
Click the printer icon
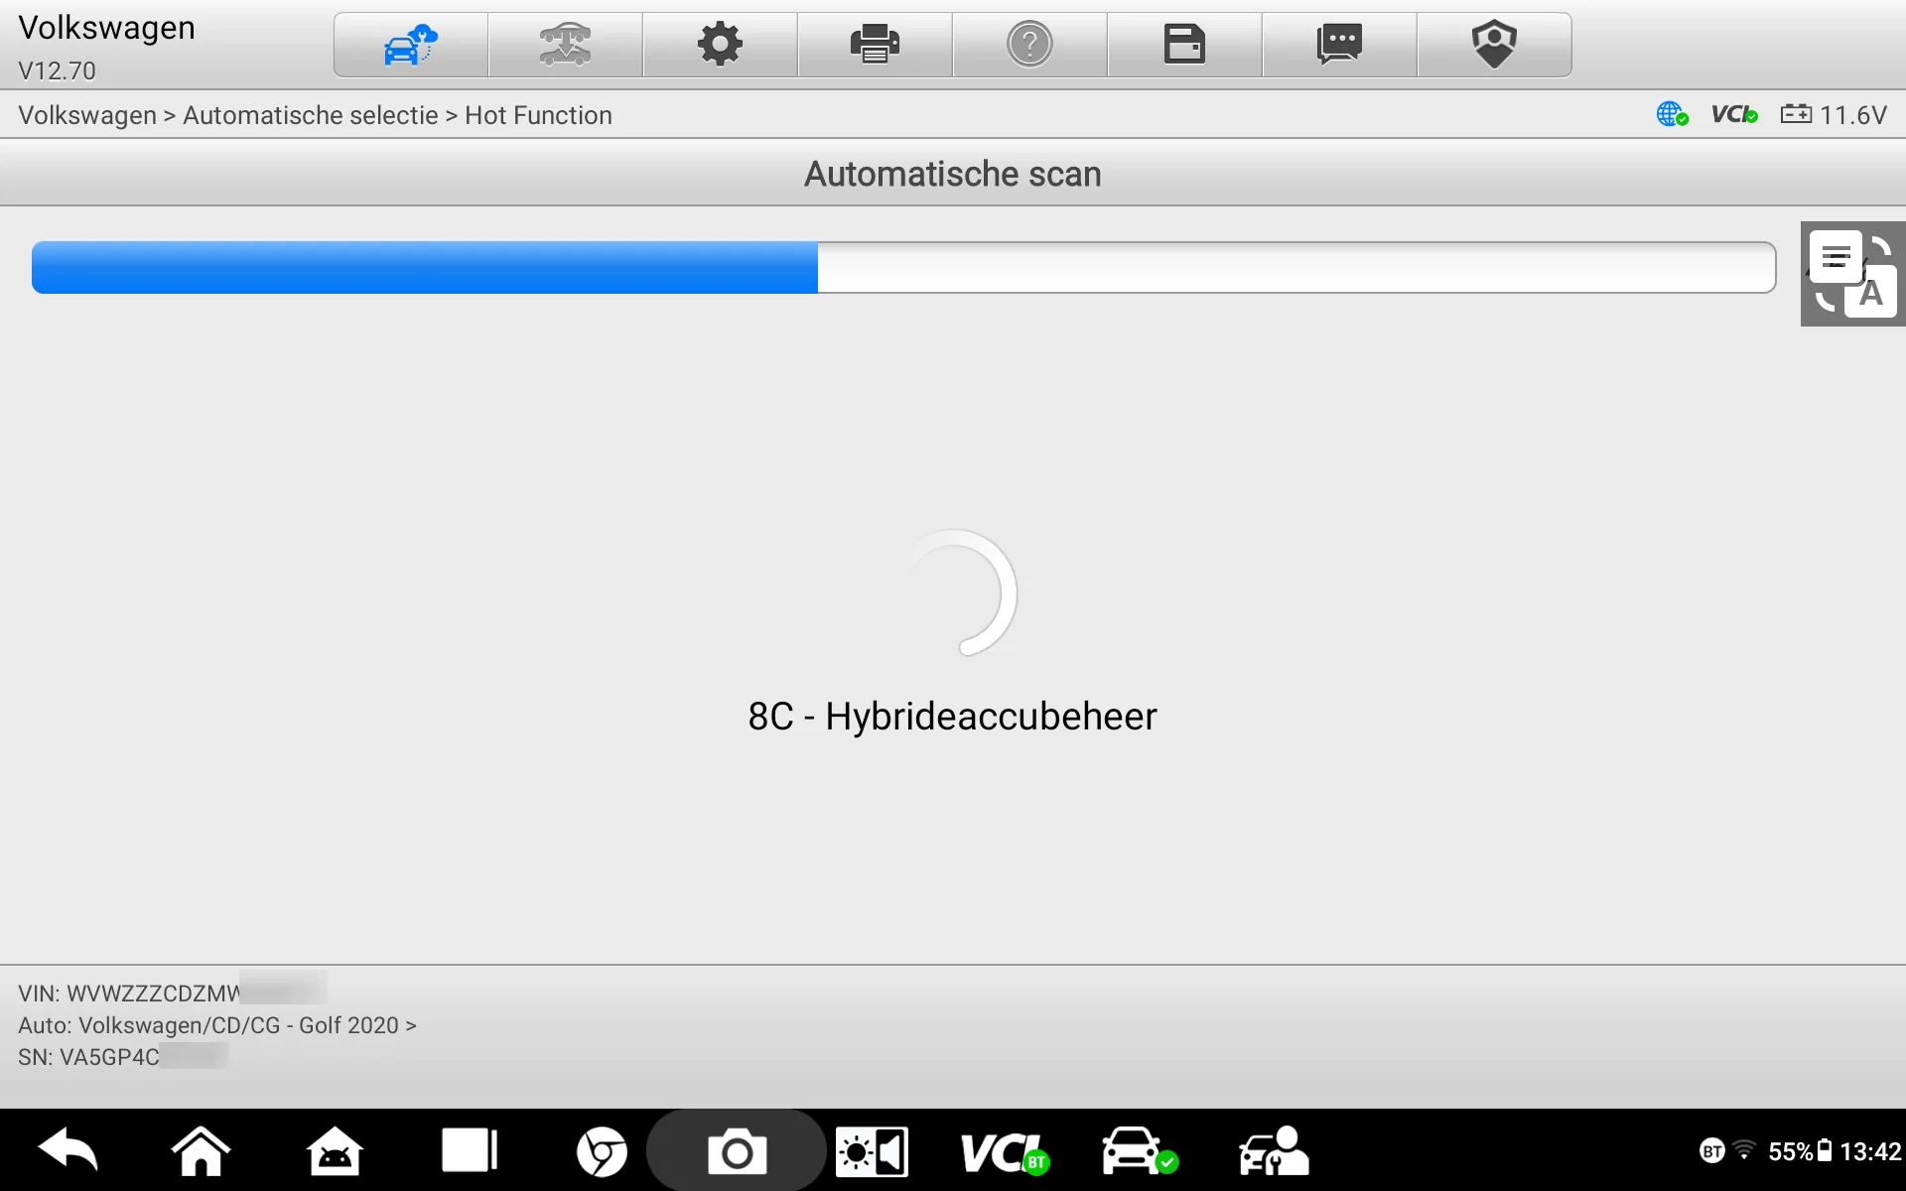tap(876, 45)
